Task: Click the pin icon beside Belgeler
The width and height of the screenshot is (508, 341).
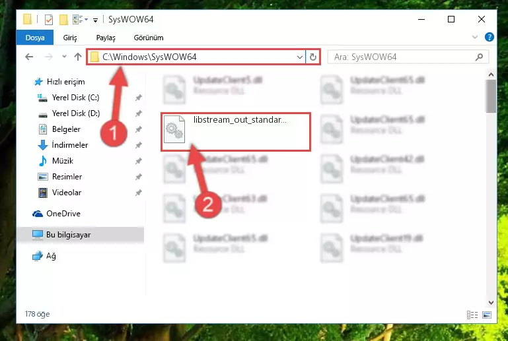Action: pyautogui.click(x=138, y=129)
